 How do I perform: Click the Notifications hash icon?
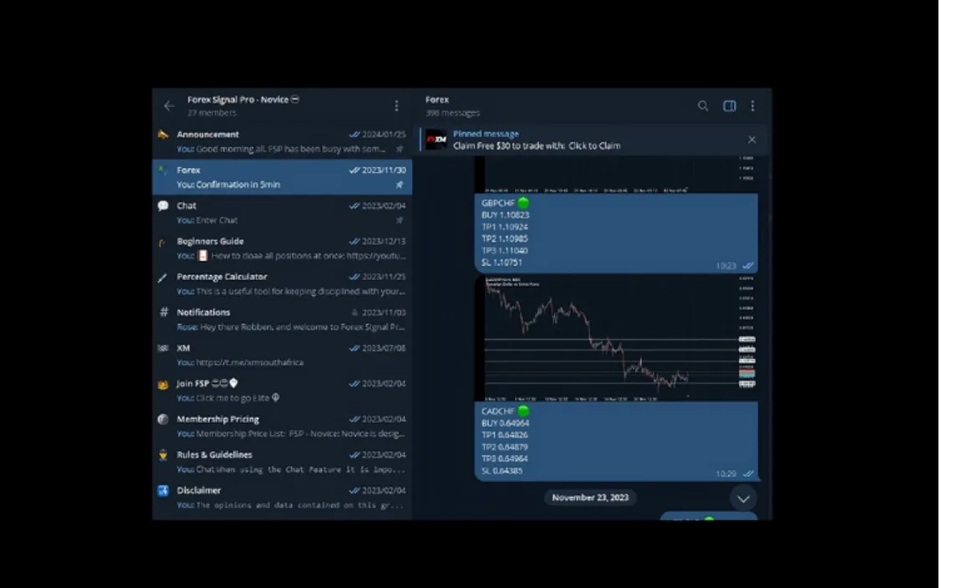[163, 312]
